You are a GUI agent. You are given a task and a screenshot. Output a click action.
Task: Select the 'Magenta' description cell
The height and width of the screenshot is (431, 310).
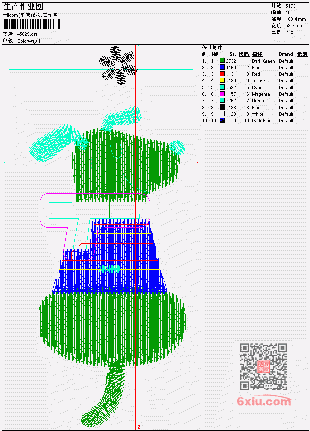click(x=261, y=94)
